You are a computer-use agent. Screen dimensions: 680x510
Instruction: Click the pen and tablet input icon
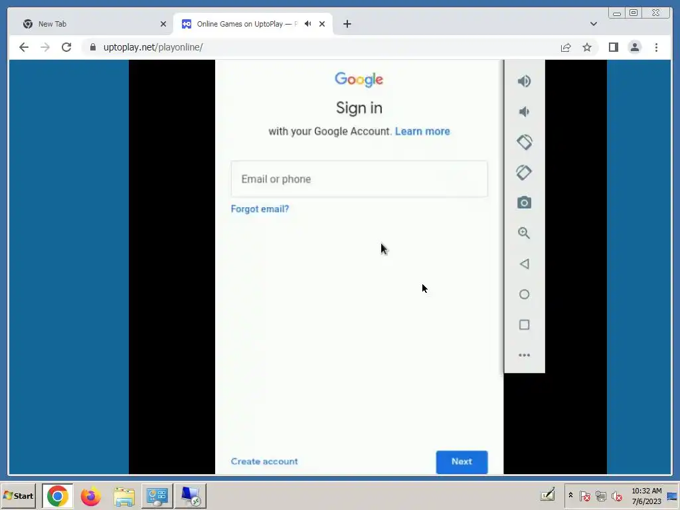548,495
